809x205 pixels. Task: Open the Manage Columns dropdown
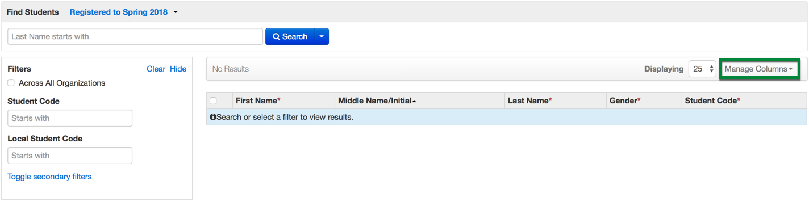(759, 69)
